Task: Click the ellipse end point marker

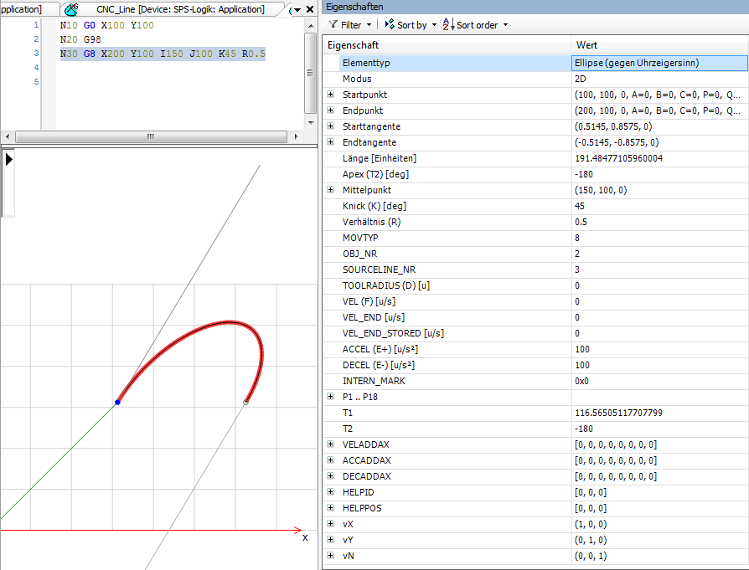Action: tap(245, 403)
